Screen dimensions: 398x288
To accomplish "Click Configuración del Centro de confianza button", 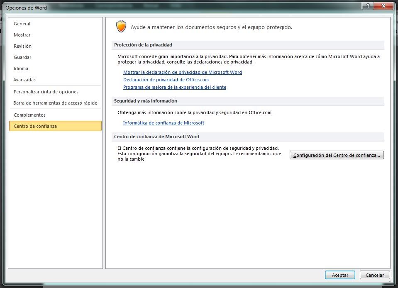I will (337, 155).
